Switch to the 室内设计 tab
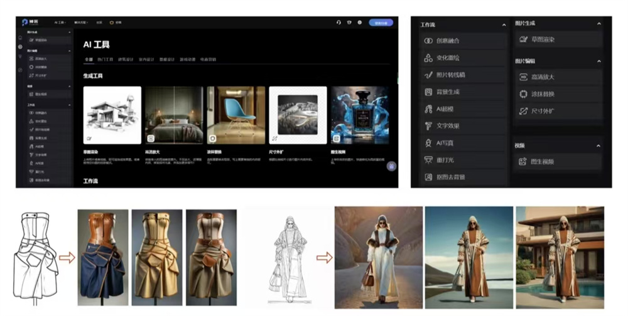Viewport: 628px width, 316px height. (146, 60)
